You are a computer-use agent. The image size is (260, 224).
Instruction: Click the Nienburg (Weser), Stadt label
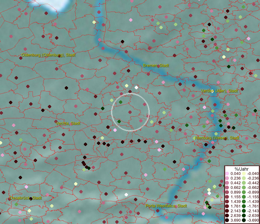point(217,138)
